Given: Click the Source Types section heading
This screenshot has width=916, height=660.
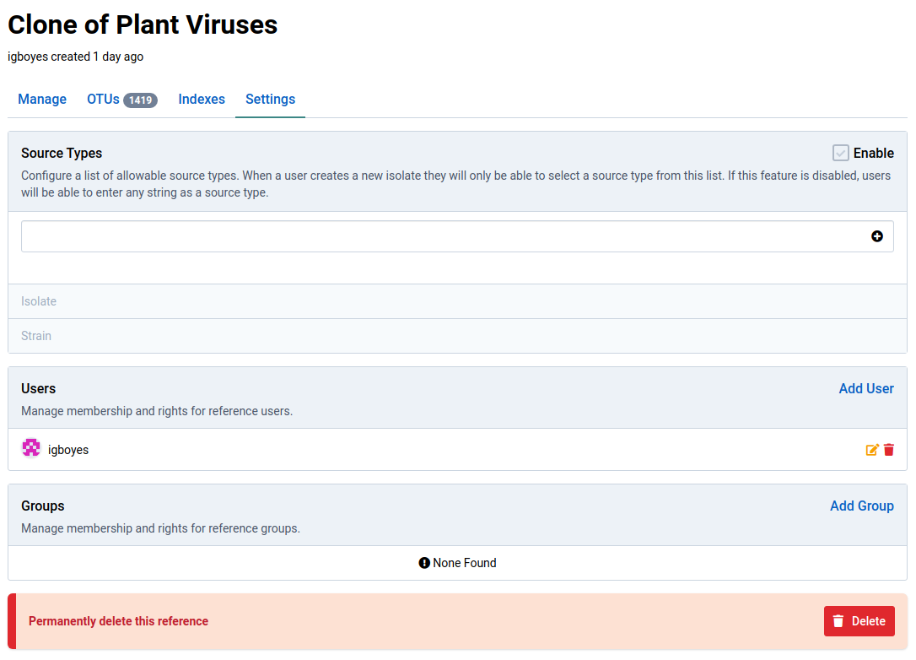Looking at the screenshot, I should pyautogui.click(x=62, y=153).
